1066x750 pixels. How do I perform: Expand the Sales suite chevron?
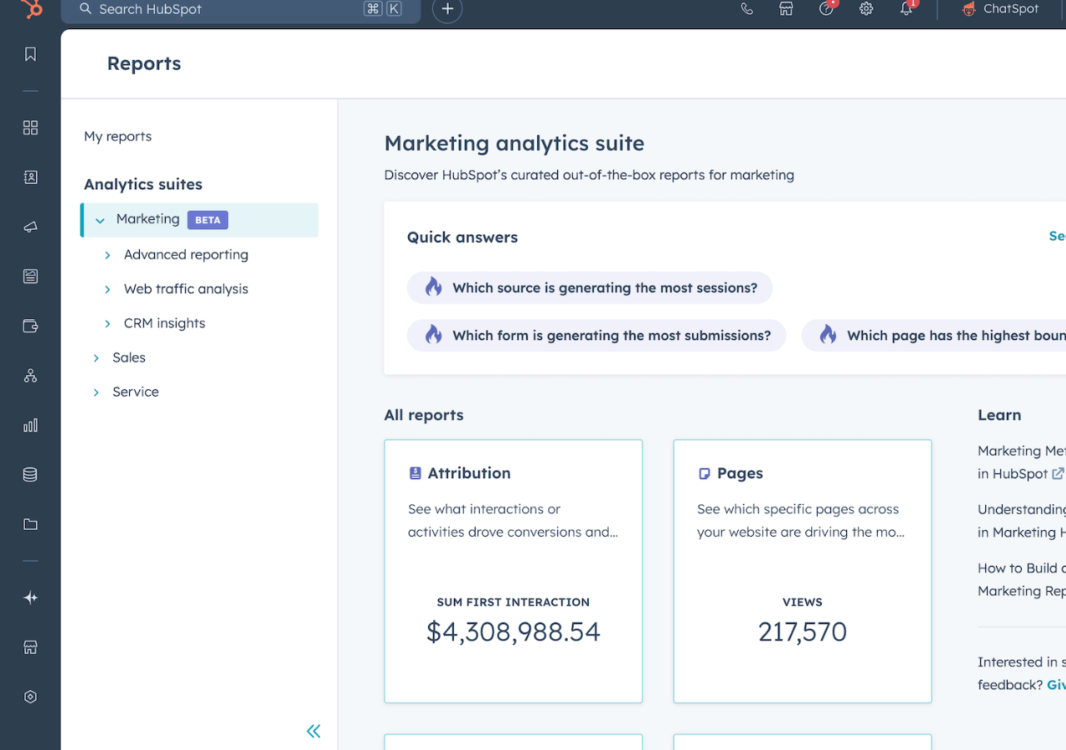[x=96, y=357]
